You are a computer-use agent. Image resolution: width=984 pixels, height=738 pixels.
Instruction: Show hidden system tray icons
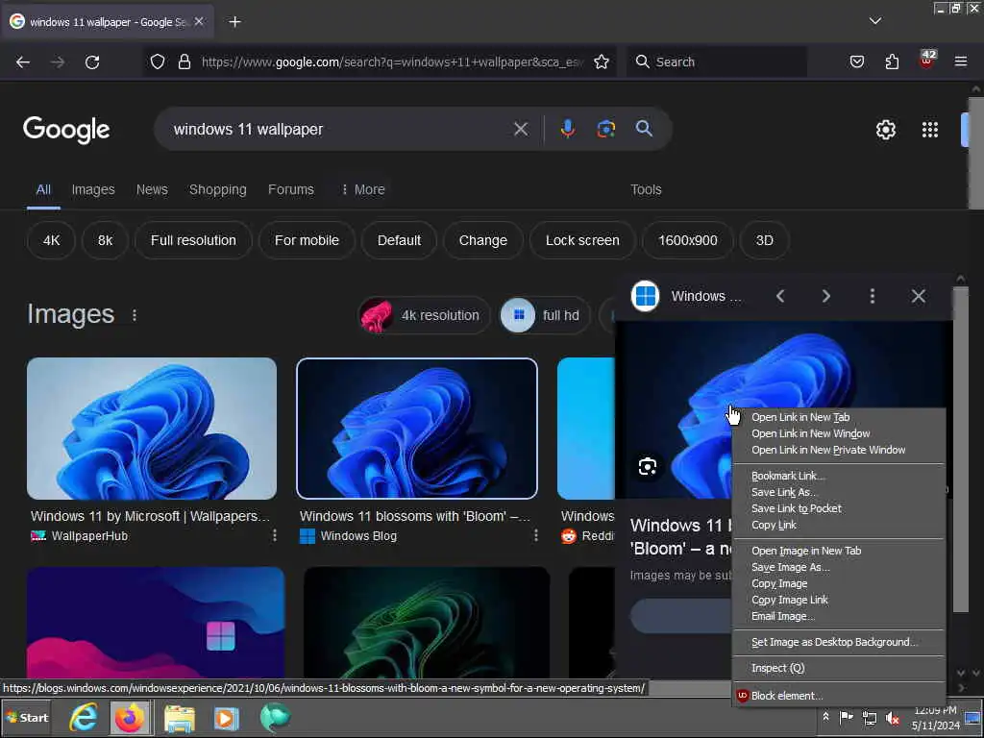[825, 717]
